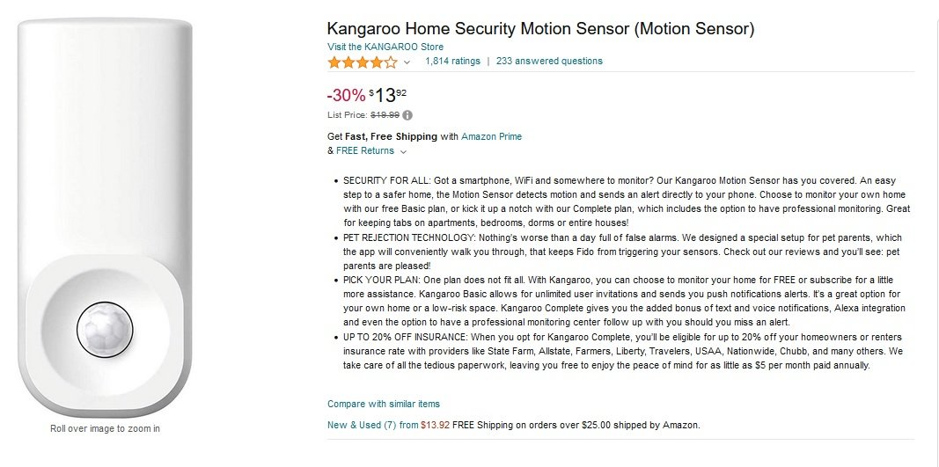The width and height of the screenshot is (939, 467).
Task: Expand the FREE Returns chevron arrow
Action: tap(403, 151)
